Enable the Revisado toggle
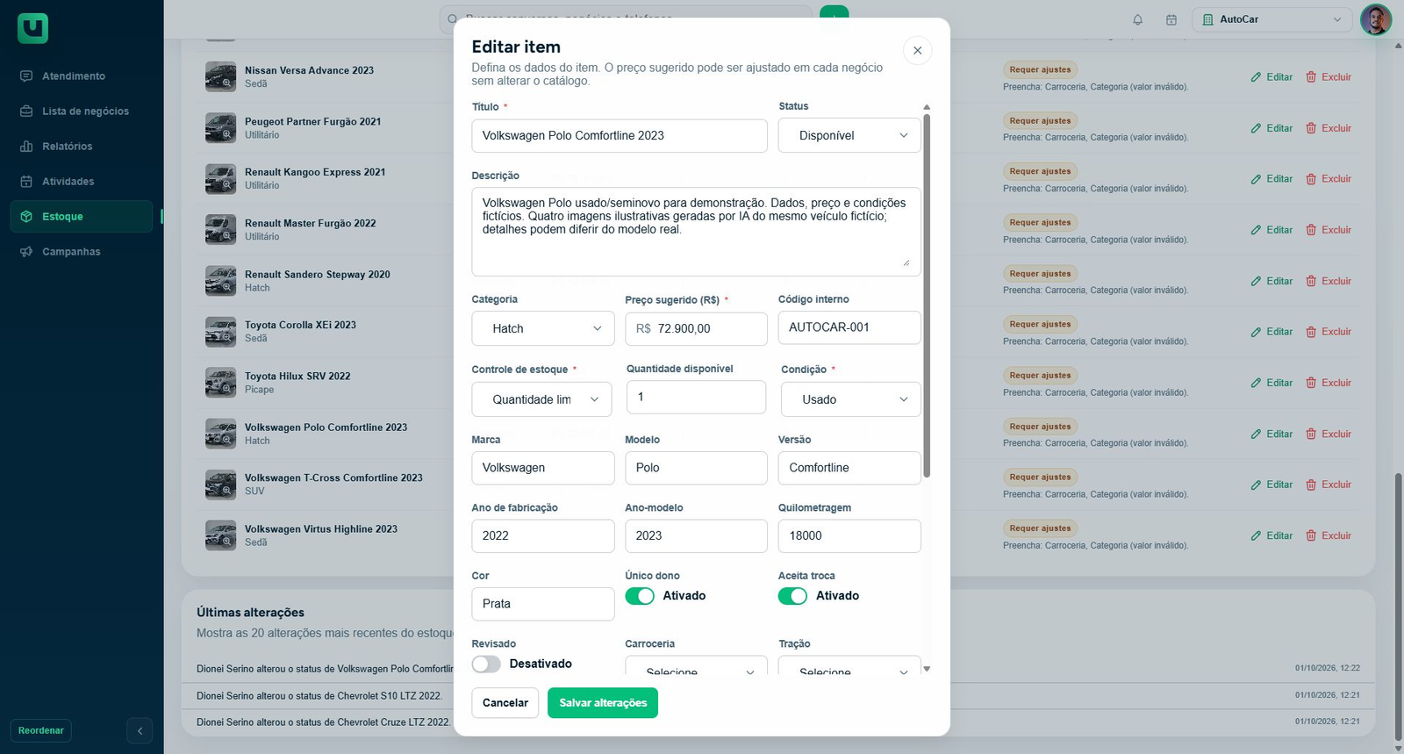1404x754 pixels. tap(486, 664)
